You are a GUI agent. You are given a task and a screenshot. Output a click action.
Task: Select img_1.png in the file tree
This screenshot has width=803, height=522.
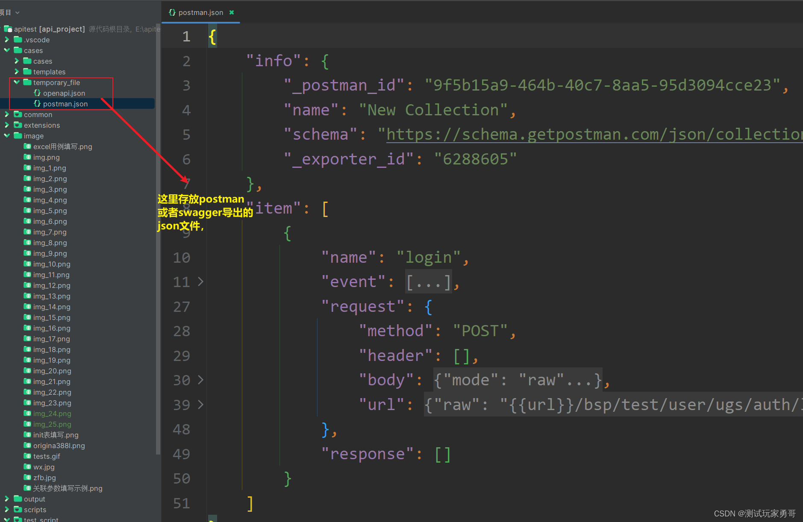click(x=50, y=168)
